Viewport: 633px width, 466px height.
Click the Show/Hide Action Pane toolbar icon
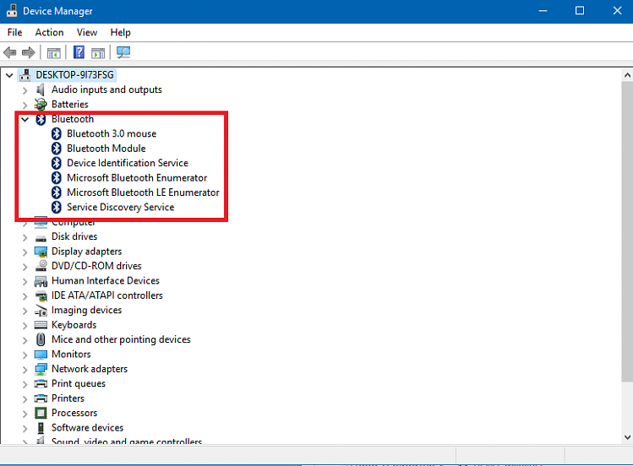tap(98, 52)
